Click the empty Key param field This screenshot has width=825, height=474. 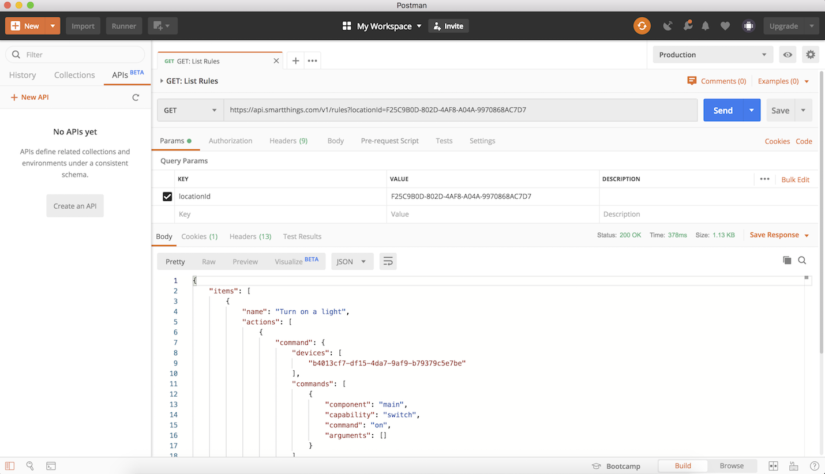click(280, 215)
